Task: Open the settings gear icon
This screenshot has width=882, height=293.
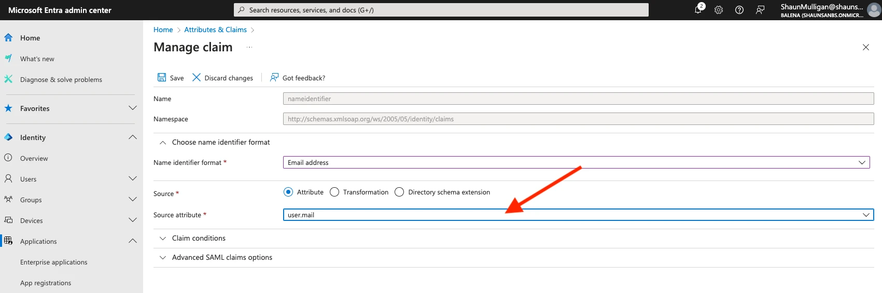Action: [x=719, y=10]
